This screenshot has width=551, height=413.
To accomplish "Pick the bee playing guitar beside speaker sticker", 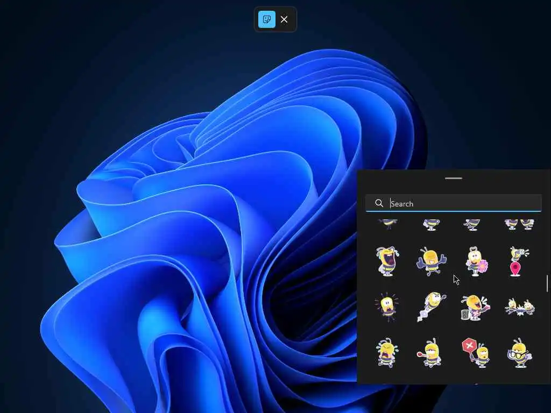I will 475,307.
